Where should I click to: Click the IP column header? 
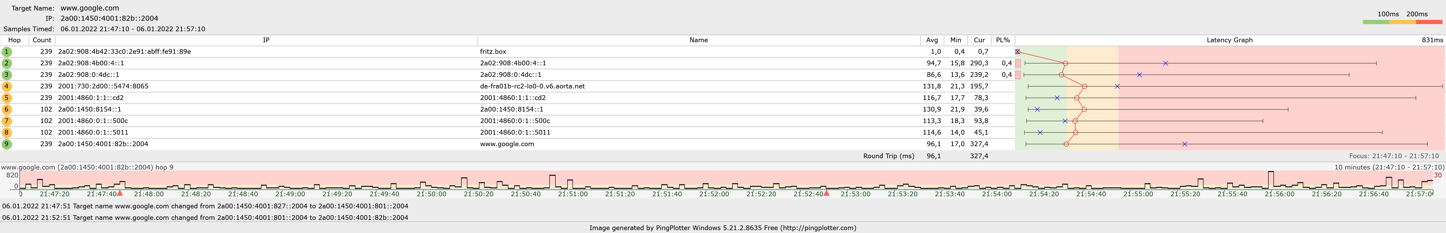pyautogui.click(x=266, y=40)
